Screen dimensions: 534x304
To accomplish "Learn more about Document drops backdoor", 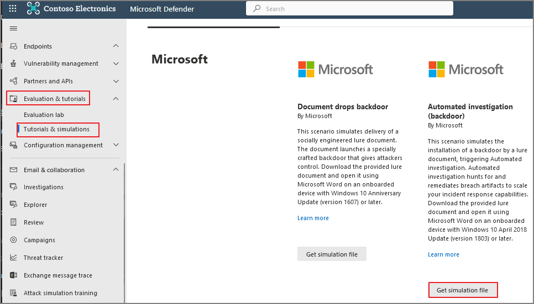I will point(313,218).
